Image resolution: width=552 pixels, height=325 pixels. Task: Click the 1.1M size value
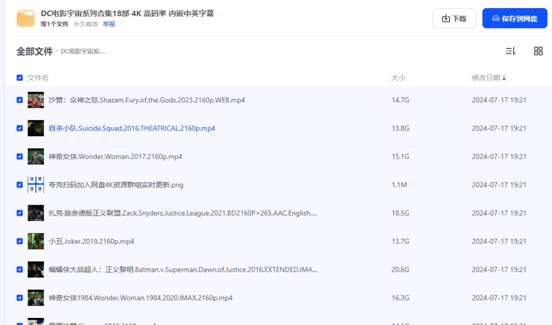tap(399, 185)
